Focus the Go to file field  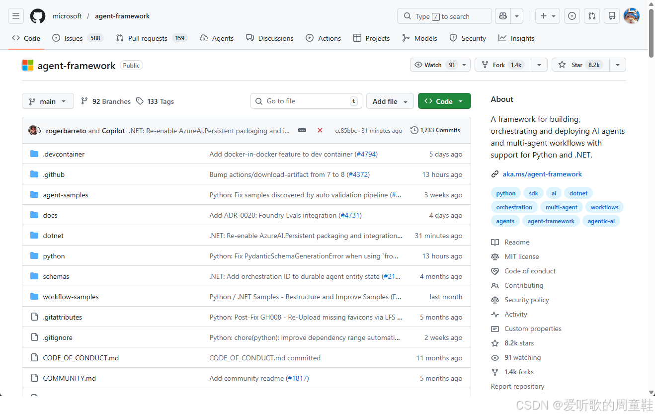(x=306, y=101)
